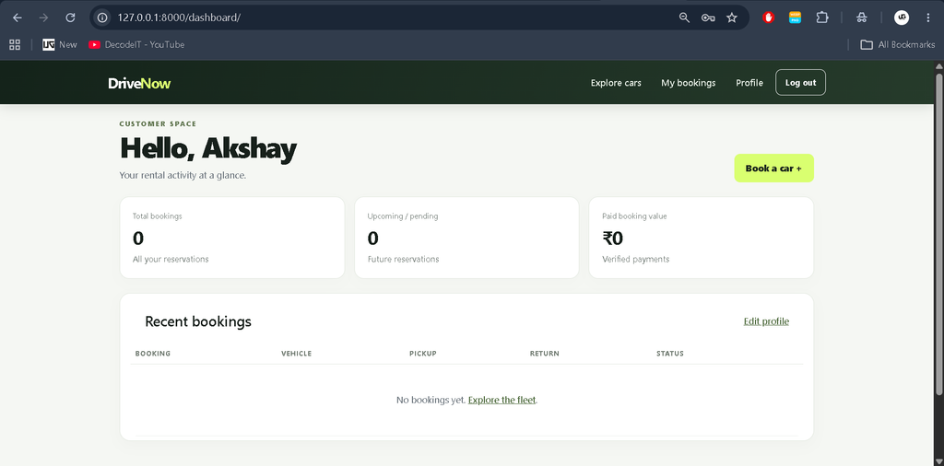Go to DriveNow home logo
The width and height of the screenshot is (944, 466).
pyautogui.click(x=139, y=84)
